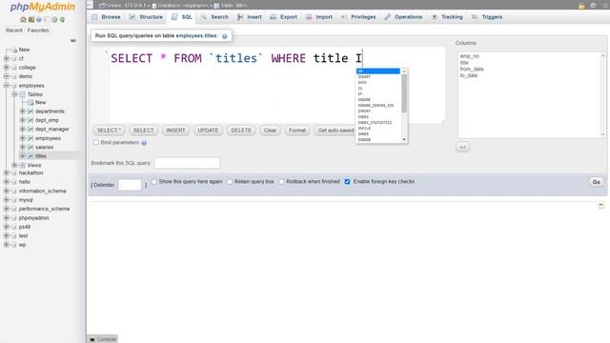Click the phpMyAdmin logo
The image size is (610, 343).
42,7
